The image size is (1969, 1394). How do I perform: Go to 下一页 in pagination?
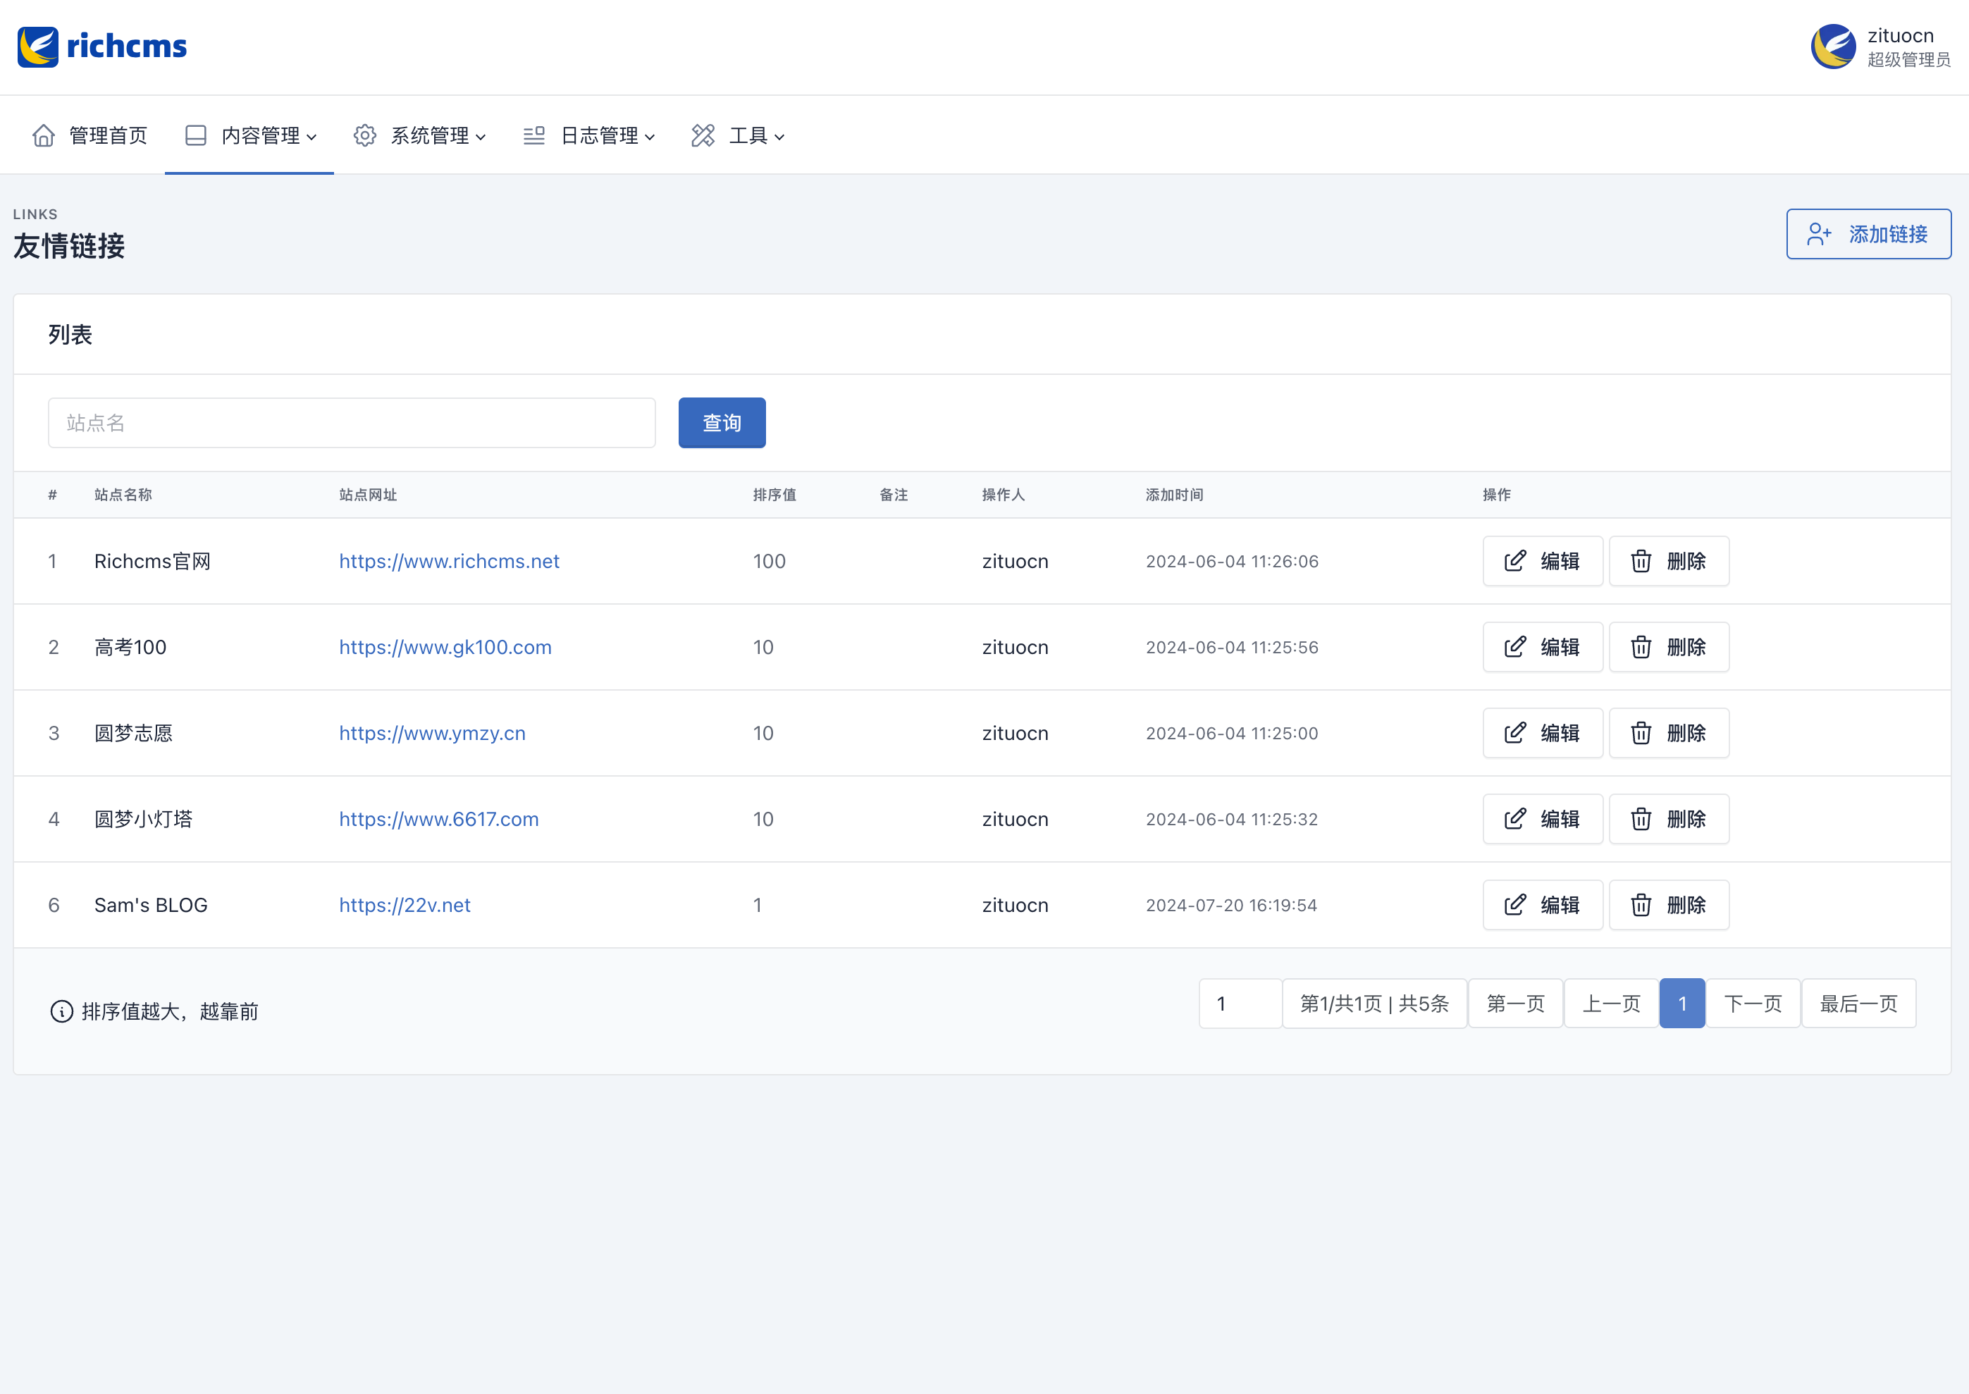coord(1753,1004)
